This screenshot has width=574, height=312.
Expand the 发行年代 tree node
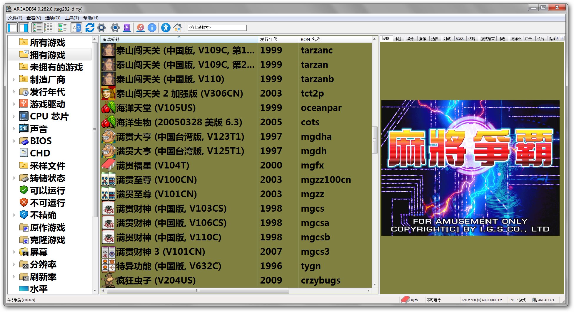coord(14,92)
